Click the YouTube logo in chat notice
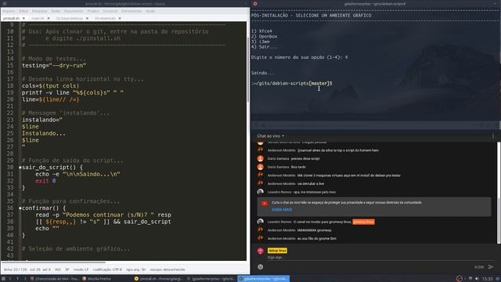 pos(265,204)
